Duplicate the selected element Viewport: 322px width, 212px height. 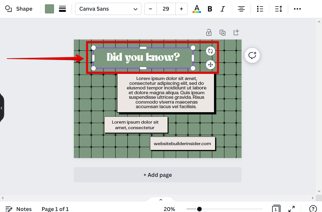click(222, 32)
